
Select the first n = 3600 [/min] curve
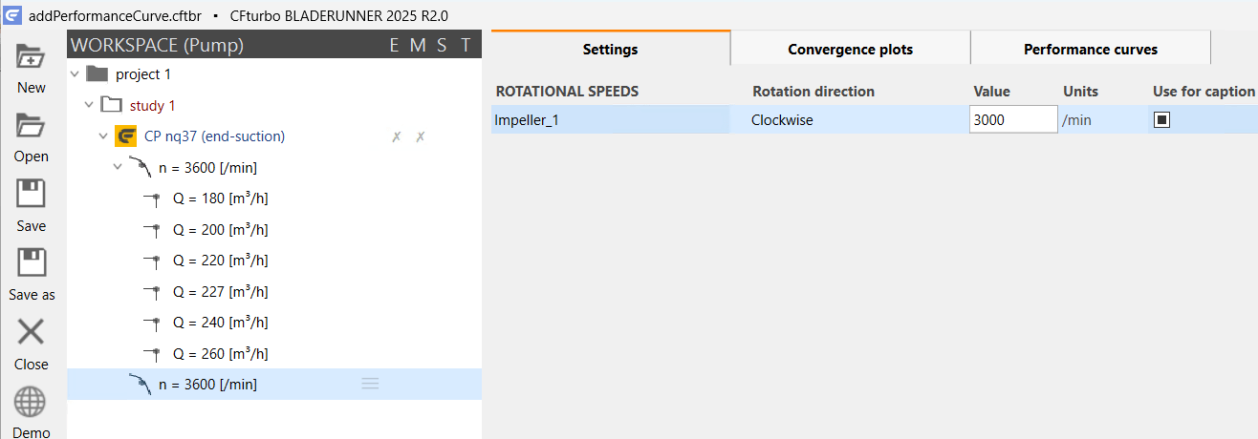click(207, 168)
